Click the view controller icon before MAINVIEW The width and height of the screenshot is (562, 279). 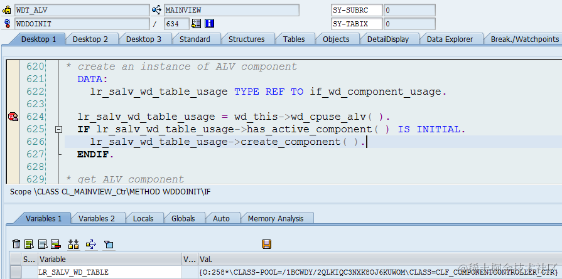click(156, 10)
